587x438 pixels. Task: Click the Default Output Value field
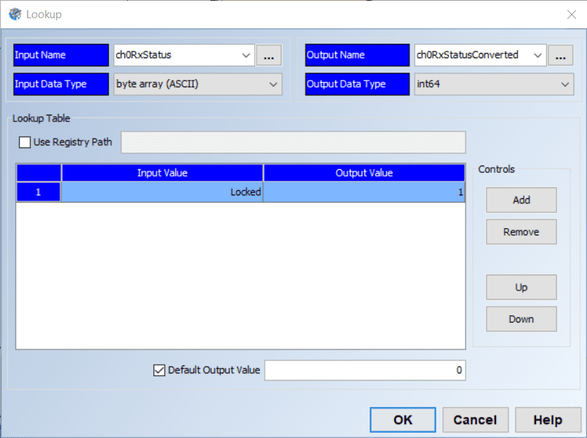(365, 370)
